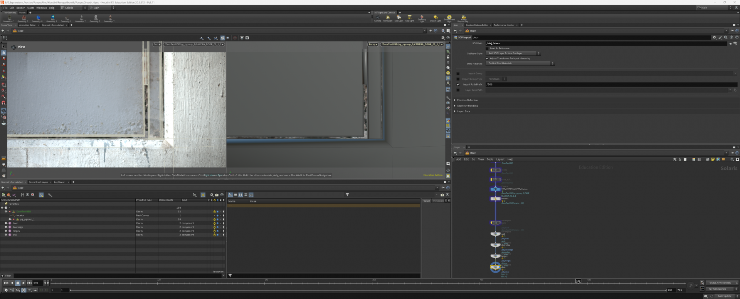Toggle the Import Path Prefix checkbox

(x=458, y=85)
